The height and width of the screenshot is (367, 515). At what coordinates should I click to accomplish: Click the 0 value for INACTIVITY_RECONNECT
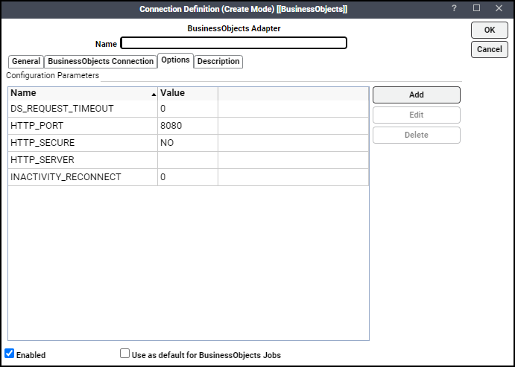188,176
